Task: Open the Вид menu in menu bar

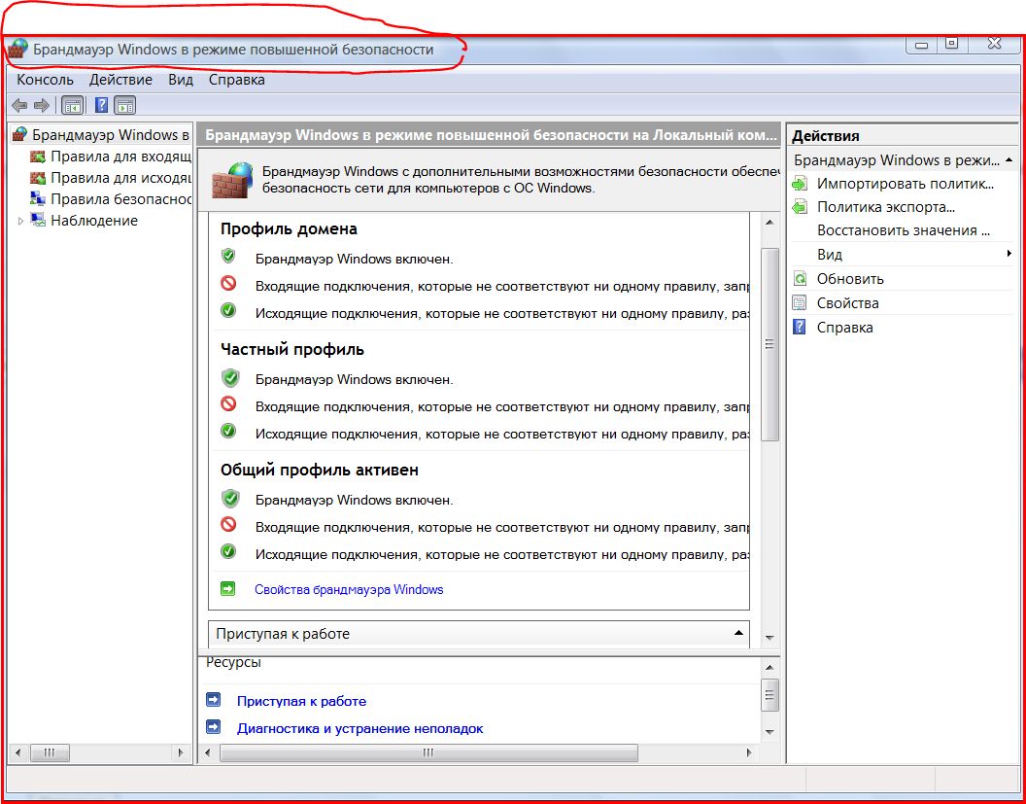Action: 181,80
